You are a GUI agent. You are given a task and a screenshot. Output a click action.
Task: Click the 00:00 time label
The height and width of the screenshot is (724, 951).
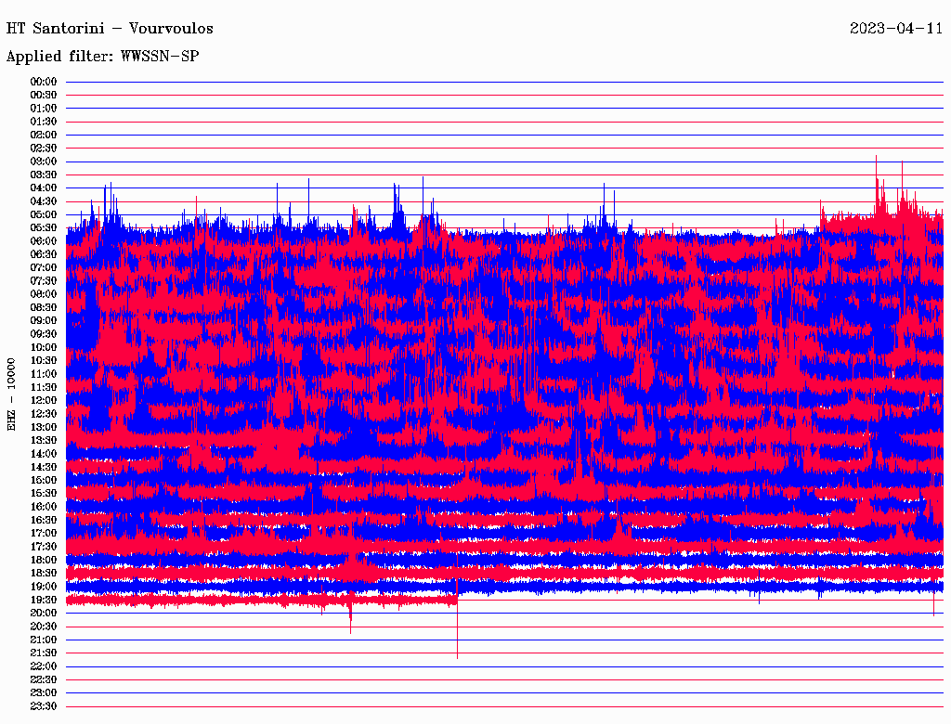tap(44, 82)
